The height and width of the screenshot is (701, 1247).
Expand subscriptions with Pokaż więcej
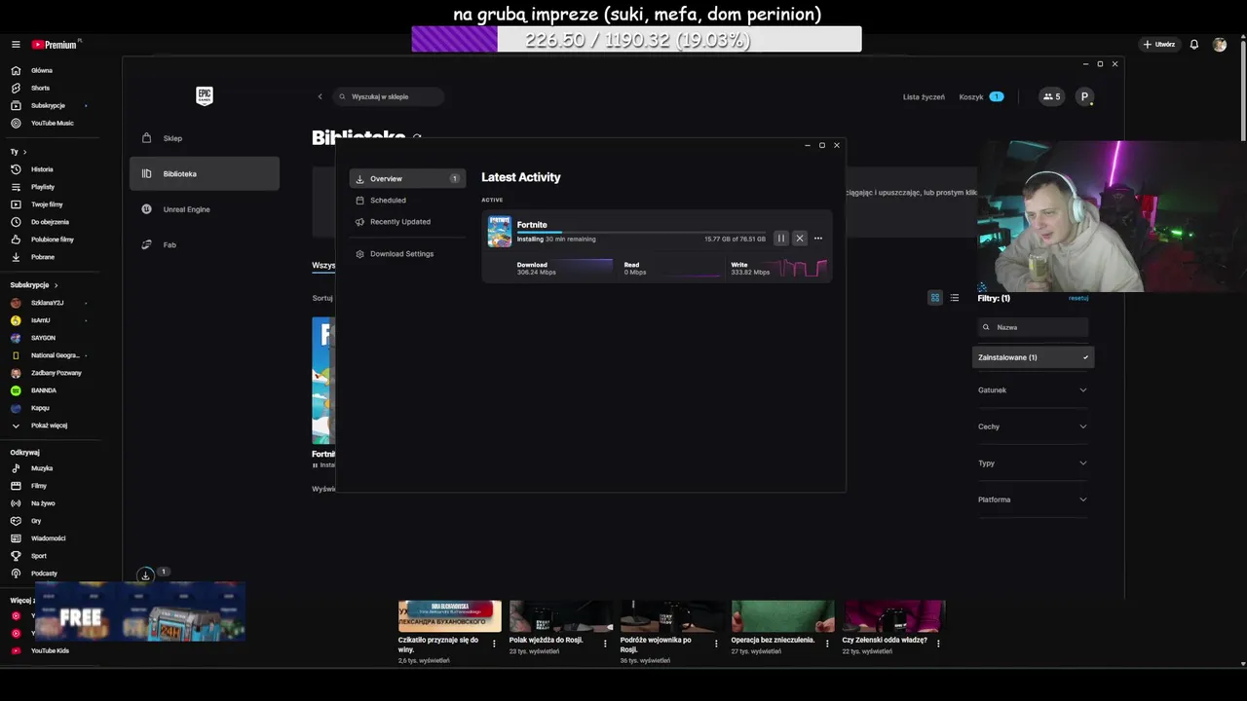49,425
